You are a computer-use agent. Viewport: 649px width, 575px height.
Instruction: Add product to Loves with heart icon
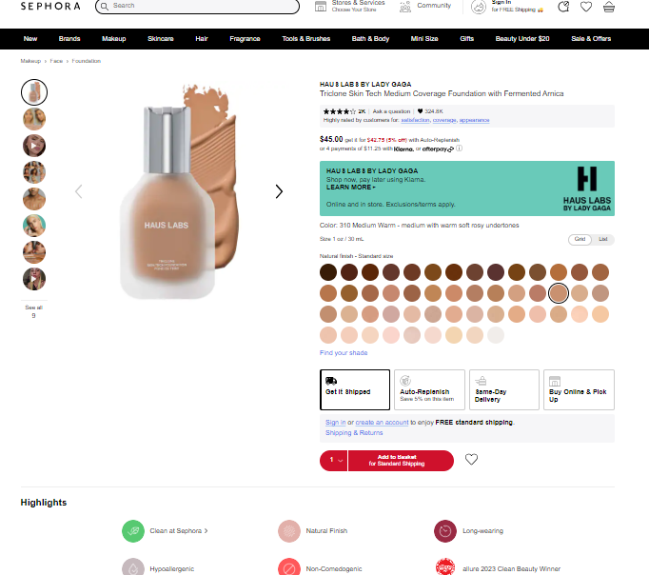pyautogui.click(x=471, y=459)
